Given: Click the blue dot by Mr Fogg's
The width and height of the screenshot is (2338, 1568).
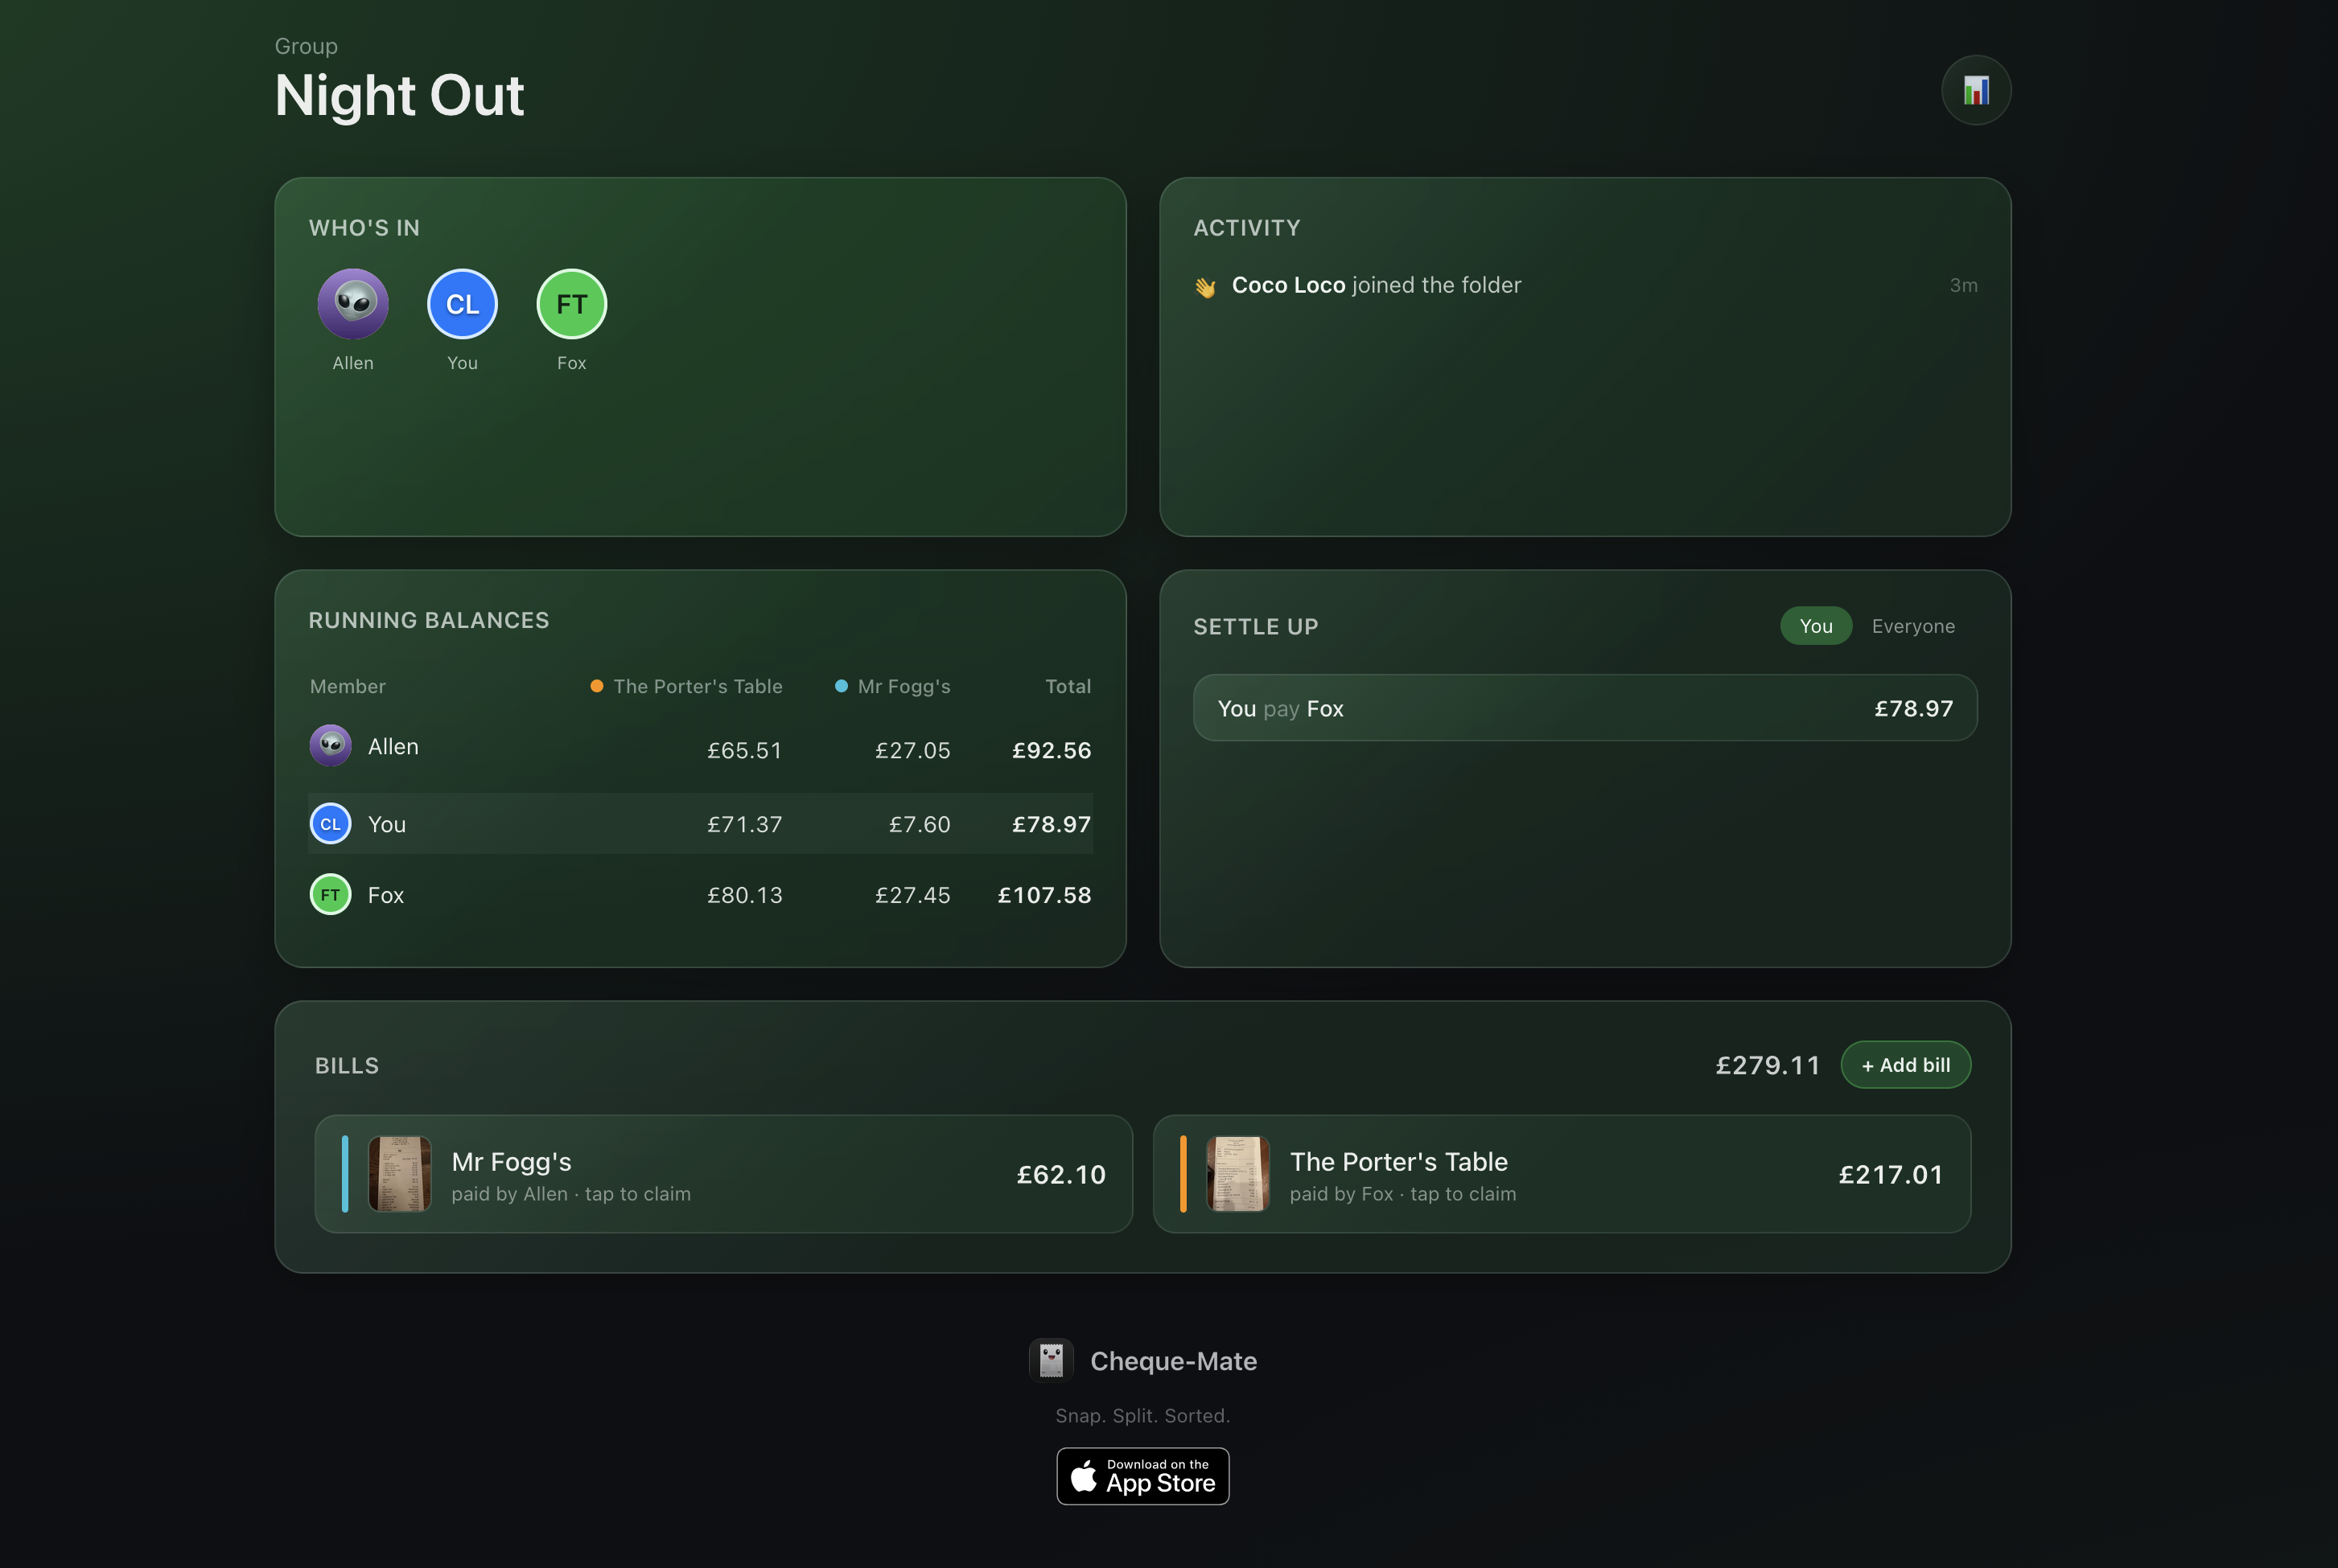Looking at the screenshot, I should click(842, 686).
